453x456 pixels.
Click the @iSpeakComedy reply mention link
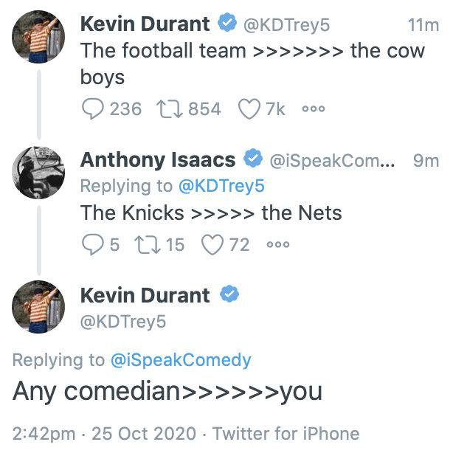click(181, 360)
